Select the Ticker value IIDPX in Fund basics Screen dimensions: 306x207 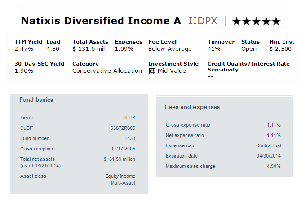coord(130,118)
